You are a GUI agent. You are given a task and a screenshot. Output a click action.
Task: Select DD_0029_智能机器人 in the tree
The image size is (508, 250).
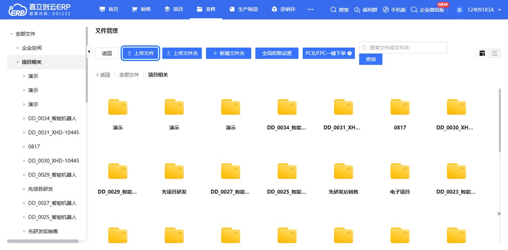(52, 175)
